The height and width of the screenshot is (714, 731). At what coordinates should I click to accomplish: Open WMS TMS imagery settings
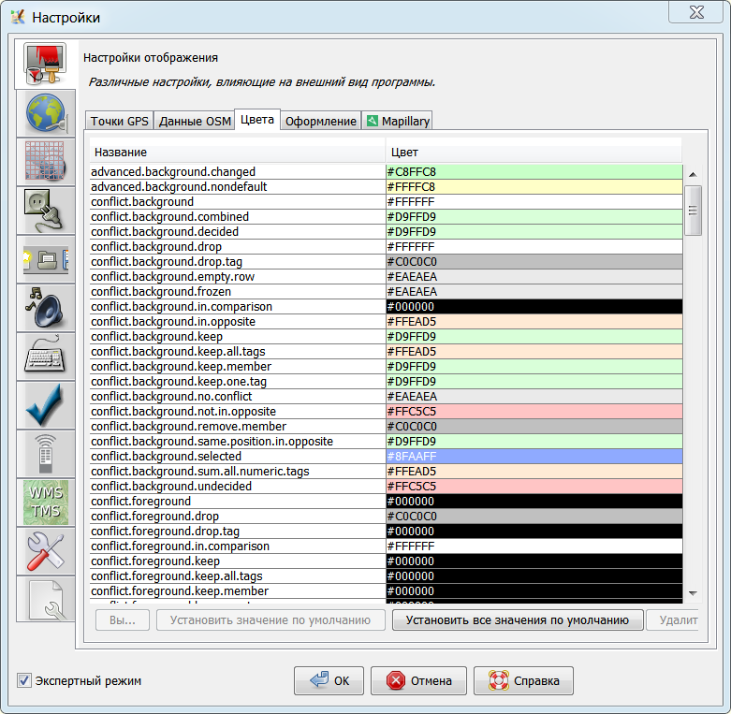(44, 503)
